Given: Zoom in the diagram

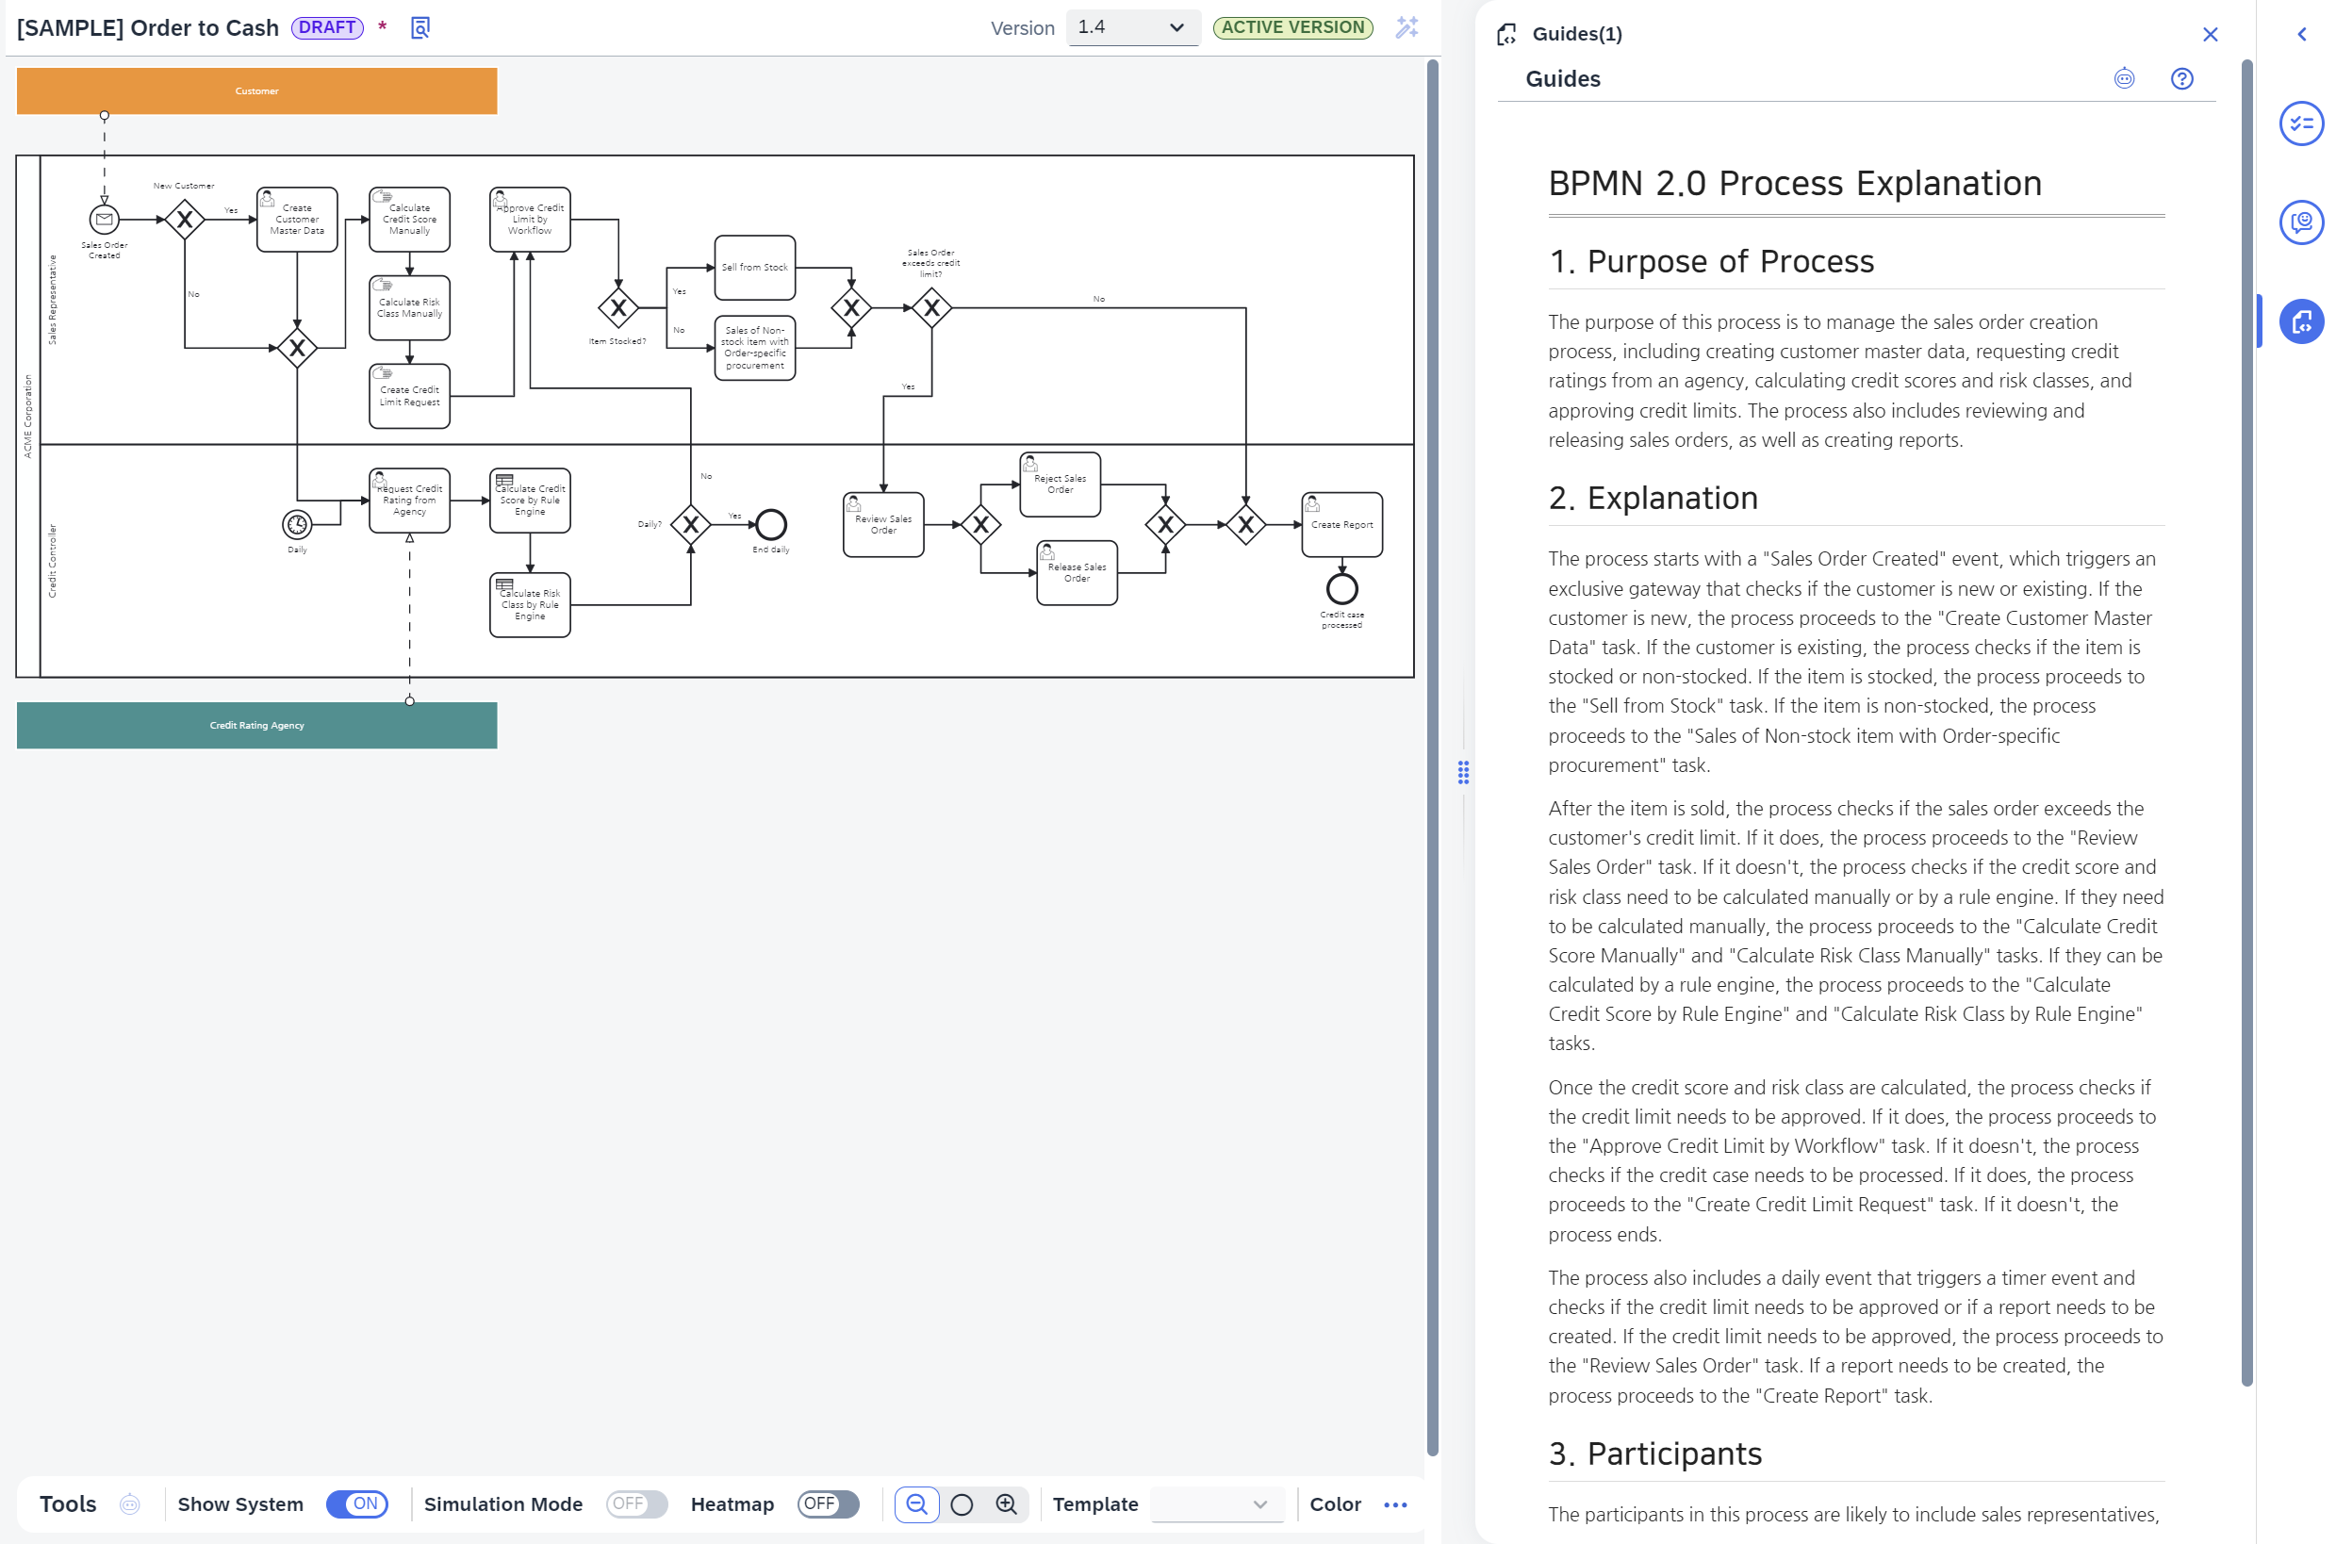Looking at the screenshot, I should click(1007, 1503).
